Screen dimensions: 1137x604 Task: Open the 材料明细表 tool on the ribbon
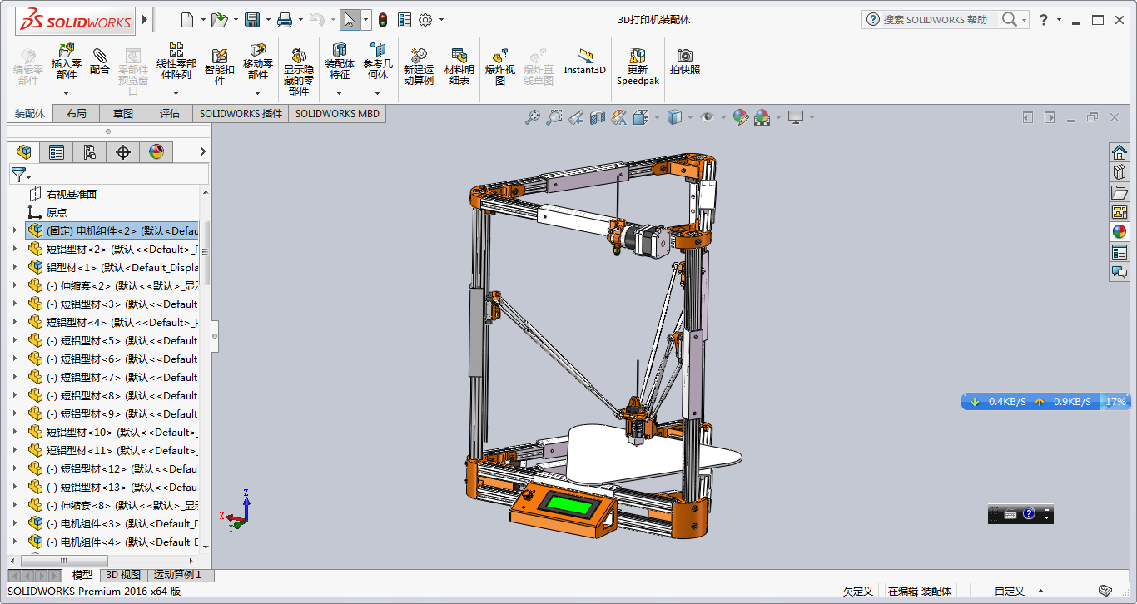(x=459, y=67)
